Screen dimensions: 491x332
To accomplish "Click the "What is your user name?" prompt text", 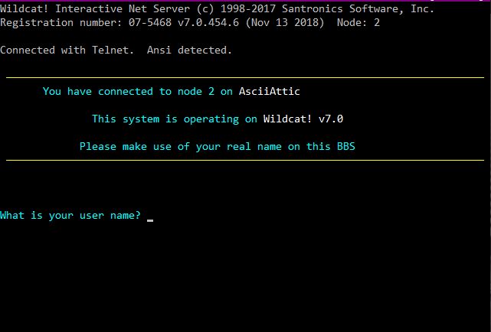I will 70,216.
